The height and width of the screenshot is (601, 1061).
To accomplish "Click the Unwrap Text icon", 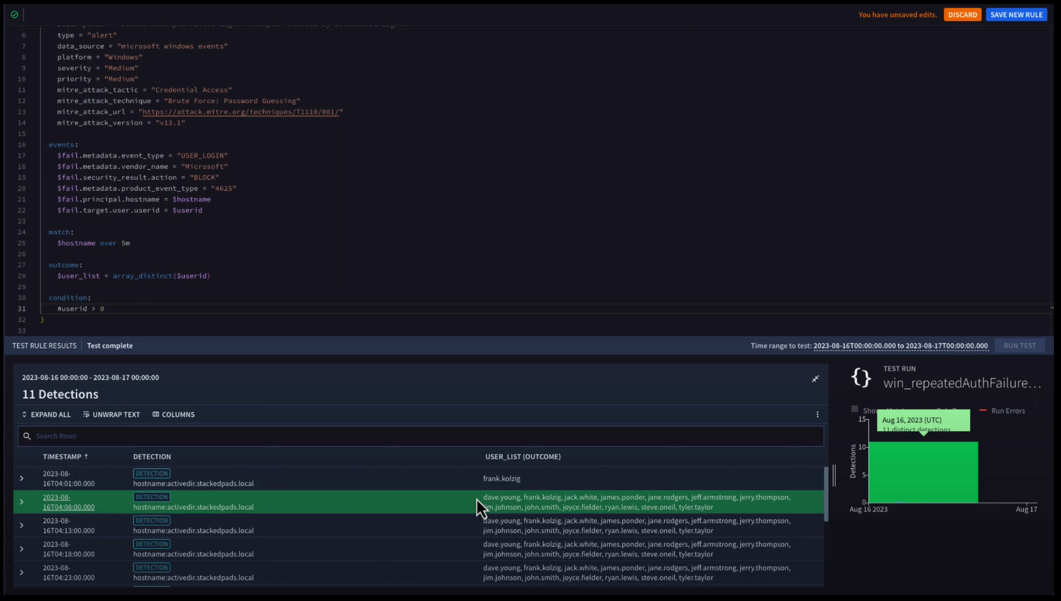I will [86, 414].
